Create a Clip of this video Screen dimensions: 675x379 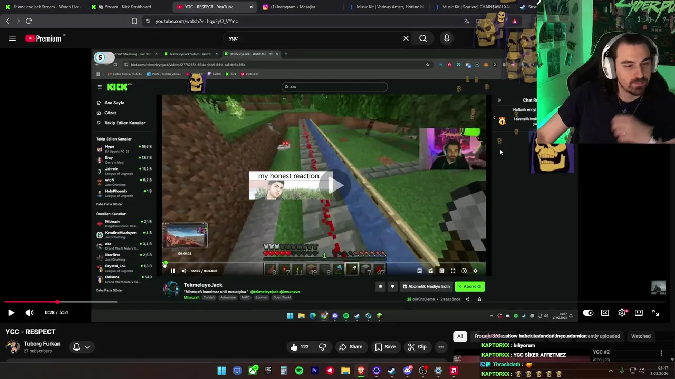coord(417,347)
